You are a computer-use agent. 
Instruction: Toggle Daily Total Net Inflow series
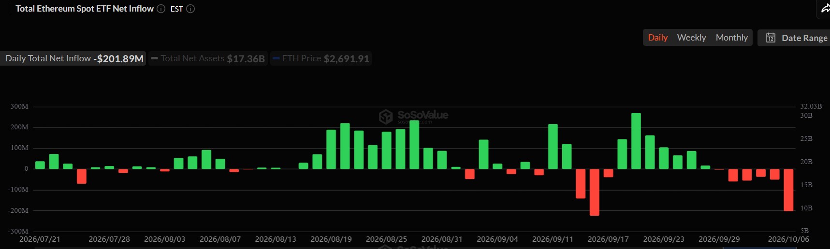point(73,58)
